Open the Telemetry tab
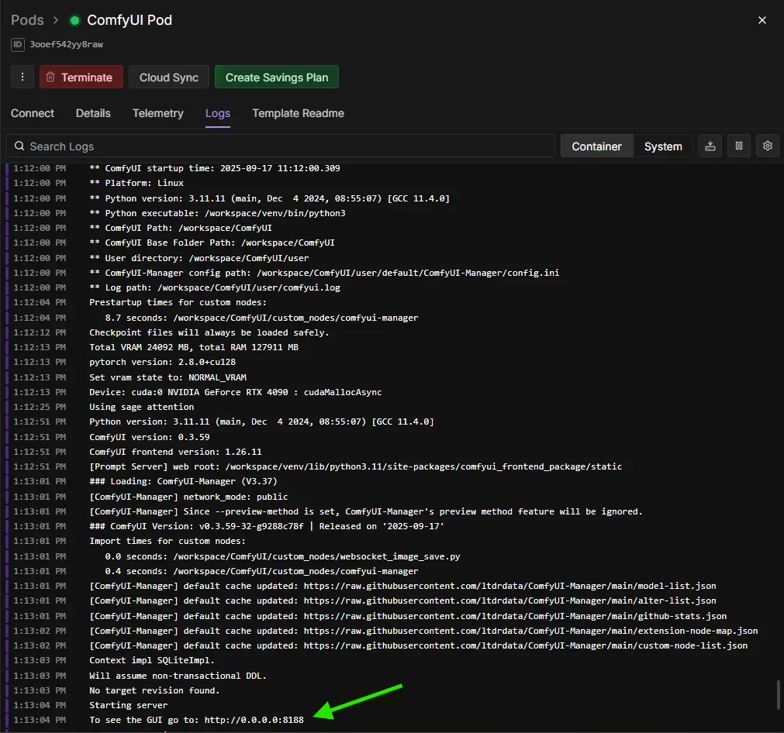The image size is (784, 733). [x=158, y=113]
